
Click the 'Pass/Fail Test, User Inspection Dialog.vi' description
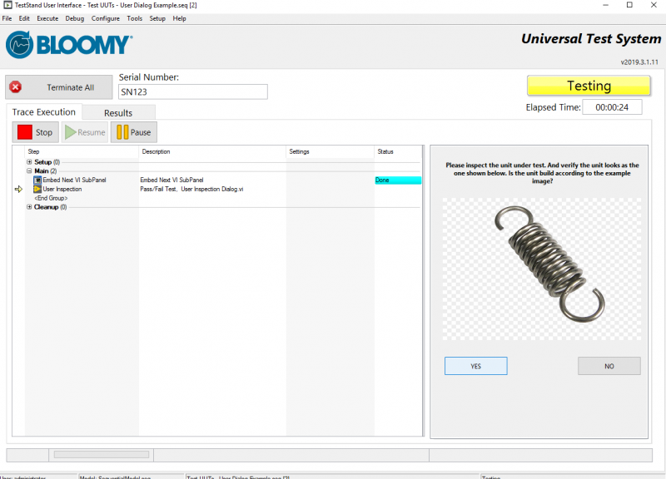point(191,190)
